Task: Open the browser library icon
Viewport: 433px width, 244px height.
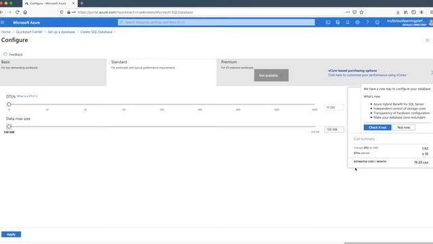Action: (x=406, y=12)
